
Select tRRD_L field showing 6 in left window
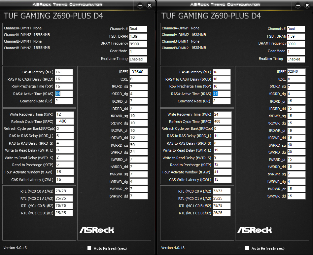65,136
